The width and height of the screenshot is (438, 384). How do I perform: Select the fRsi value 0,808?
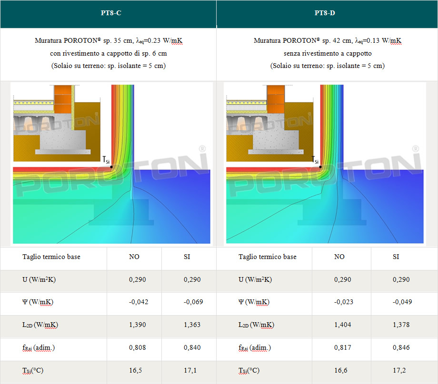tap(138, 348)
